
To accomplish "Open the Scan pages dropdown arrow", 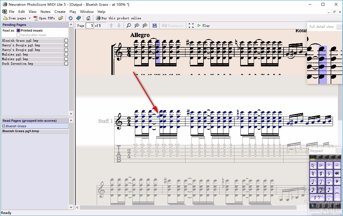I will click(30, 18).
